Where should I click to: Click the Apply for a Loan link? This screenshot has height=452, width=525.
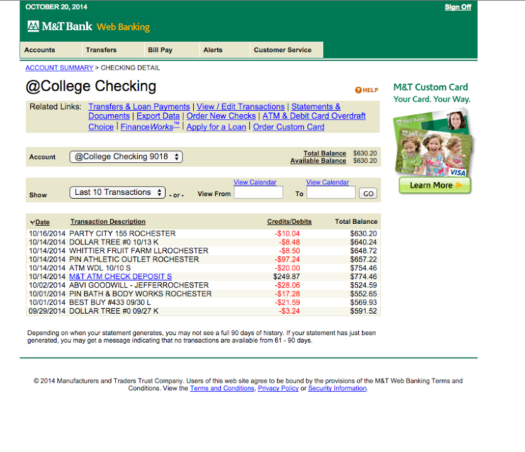pos(217,127)
